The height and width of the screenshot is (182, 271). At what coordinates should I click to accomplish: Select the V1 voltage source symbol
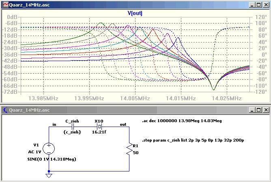pyautogui.click(x=49, y=148)
